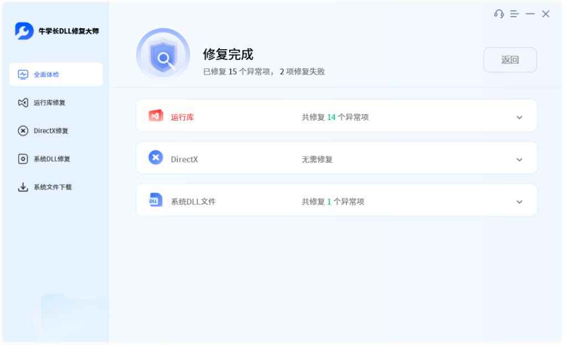
Task: Click the 系统DLL文件 DLL icon
Action: pos(155,200)
